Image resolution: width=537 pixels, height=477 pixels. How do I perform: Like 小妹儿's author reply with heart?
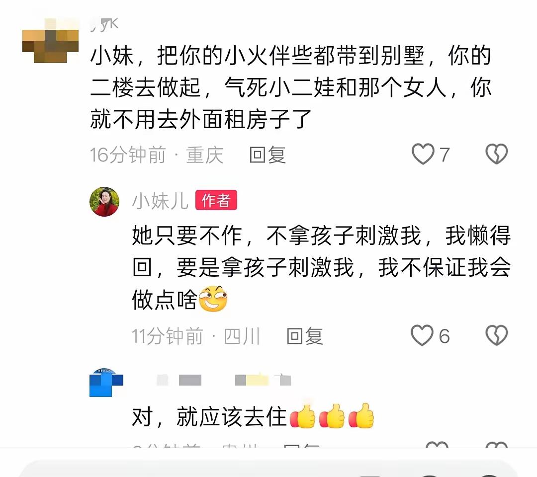(422, 335)
